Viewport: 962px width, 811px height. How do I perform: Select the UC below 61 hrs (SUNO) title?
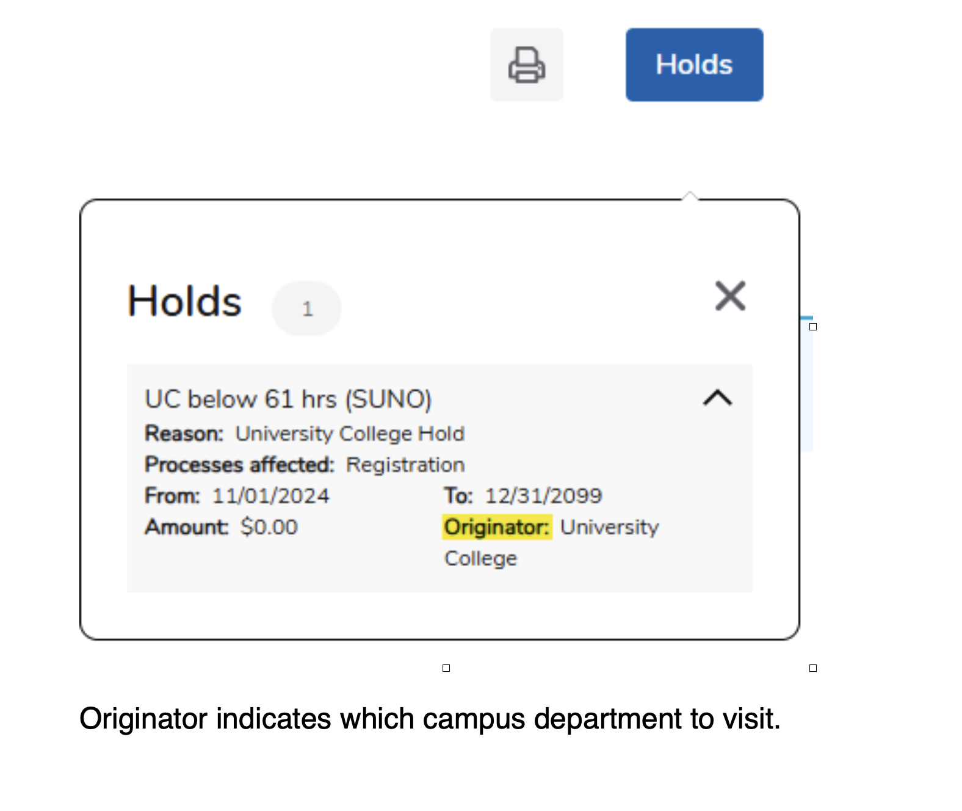[x=288, y=399]
